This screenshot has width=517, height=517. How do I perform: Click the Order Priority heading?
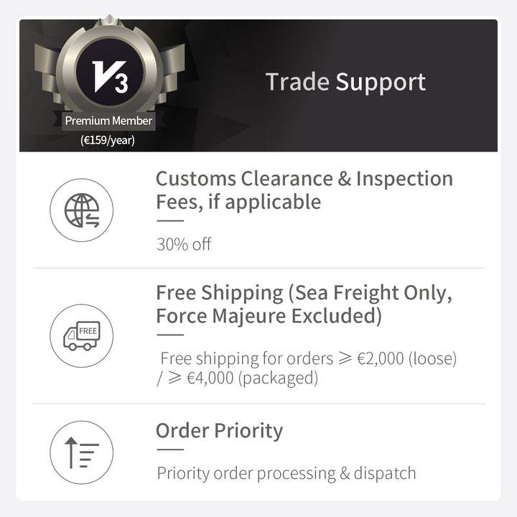click(x=219, y=431)
